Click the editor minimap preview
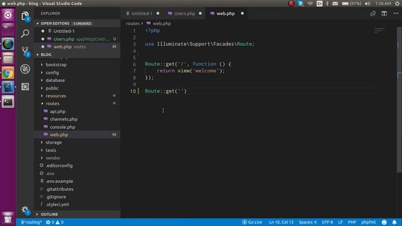 click(379, 30)
